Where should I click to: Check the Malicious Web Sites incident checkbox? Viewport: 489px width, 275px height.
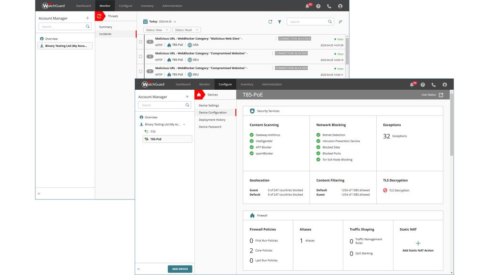point(140,42)
